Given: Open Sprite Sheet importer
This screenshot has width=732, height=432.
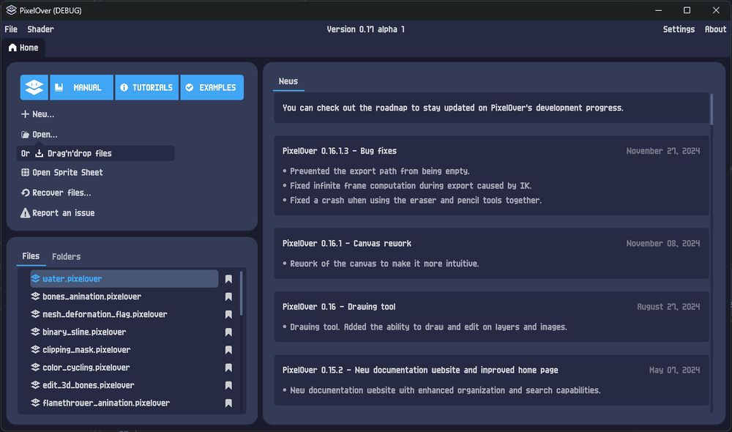Looking at the screenshot, I should click(62, 172).
